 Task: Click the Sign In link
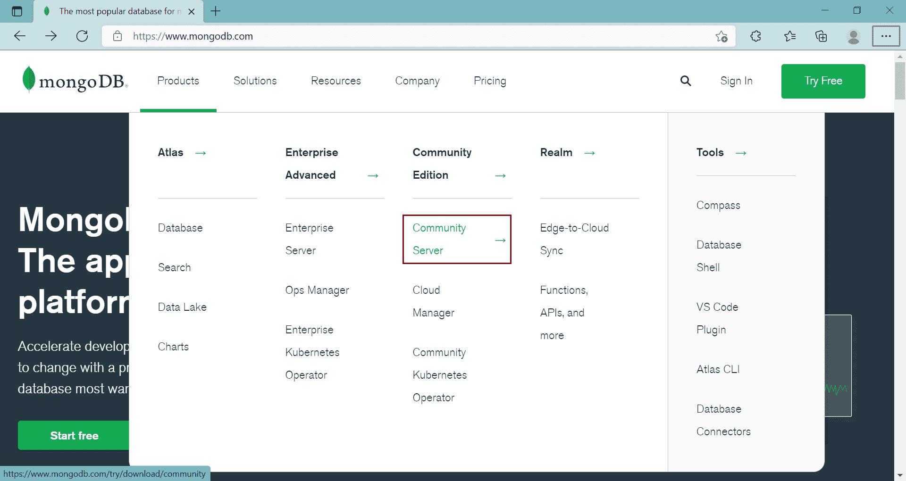click(736, 81)
